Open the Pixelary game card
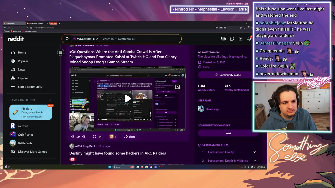 pos(31,112)
